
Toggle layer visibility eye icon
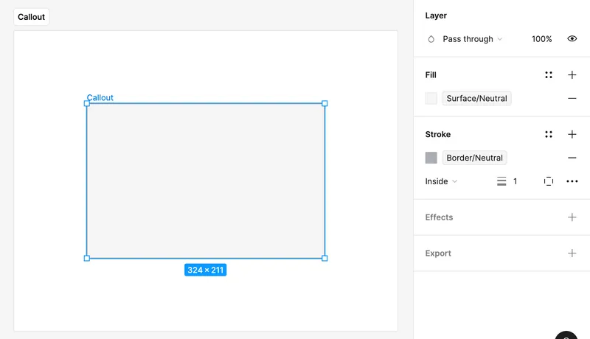click(572, 39)
